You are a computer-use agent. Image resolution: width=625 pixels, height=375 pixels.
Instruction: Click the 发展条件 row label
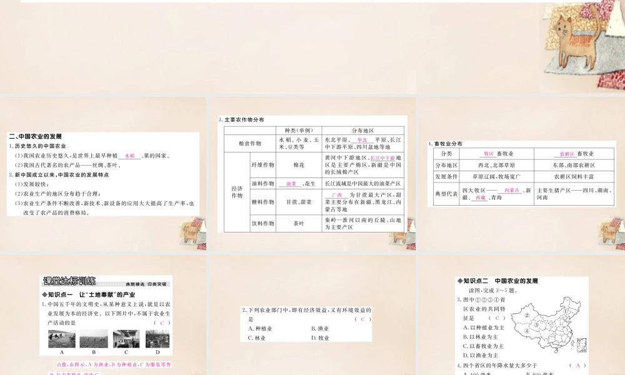[x=446, y=176]
